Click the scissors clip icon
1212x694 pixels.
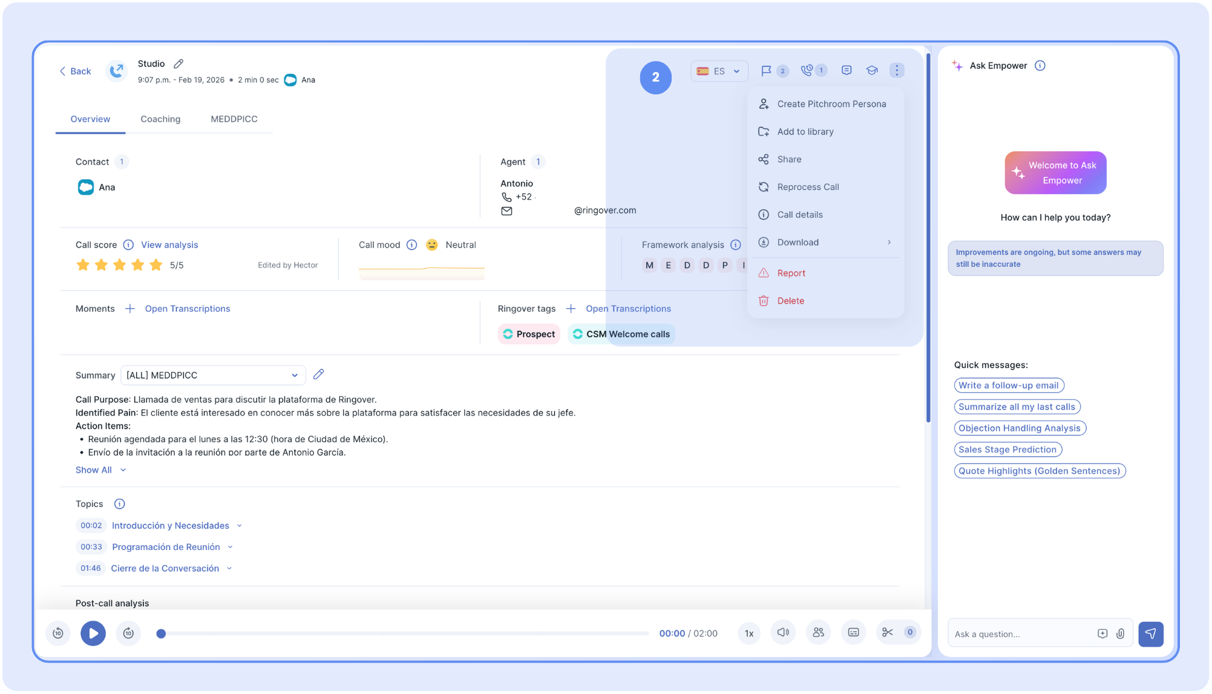[888, 632]
